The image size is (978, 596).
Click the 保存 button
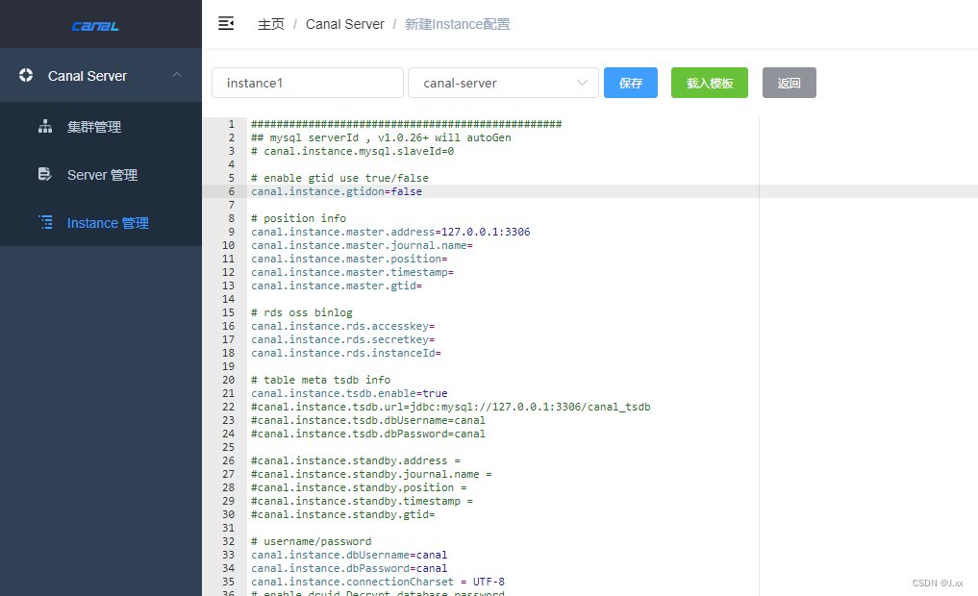(631, 83)
